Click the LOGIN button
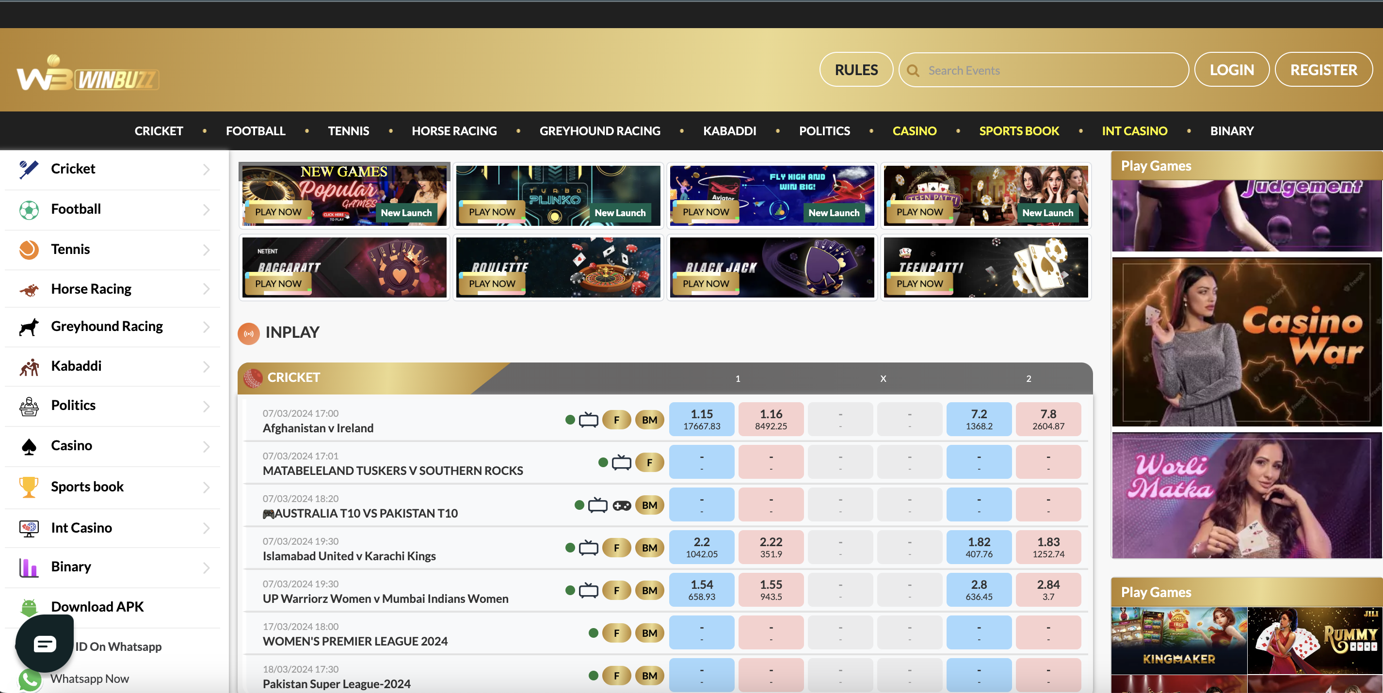Viewport: 1383px width, 693px height. [1232, 70]
